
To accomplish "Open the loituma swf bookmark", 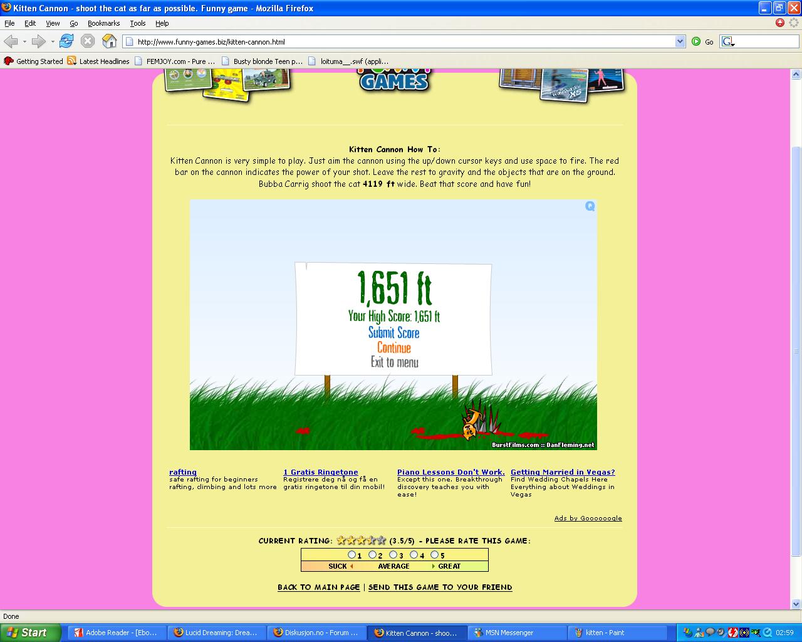I will point(348,61).
